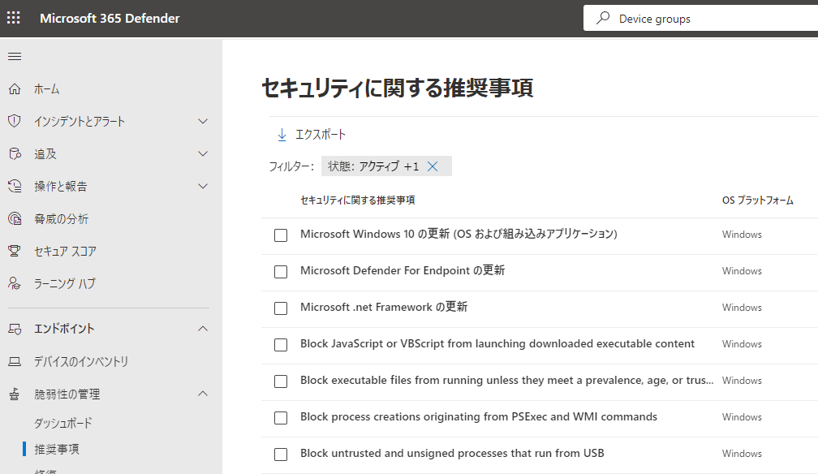The image size is (818, 474).
Task: Open セキュア スコア in the sidebar
Action: click(65, 251)
